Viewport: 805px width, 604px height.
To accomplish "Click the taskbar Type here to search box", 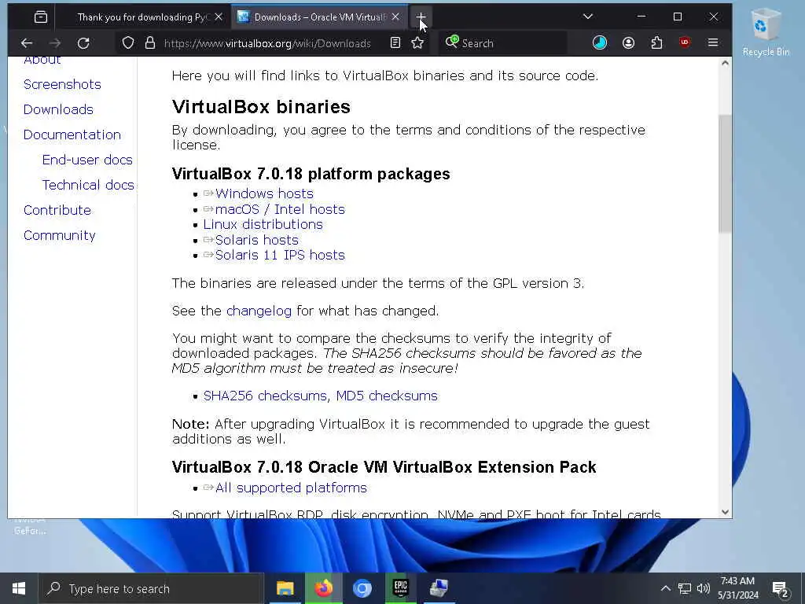I will coord(151,588).
